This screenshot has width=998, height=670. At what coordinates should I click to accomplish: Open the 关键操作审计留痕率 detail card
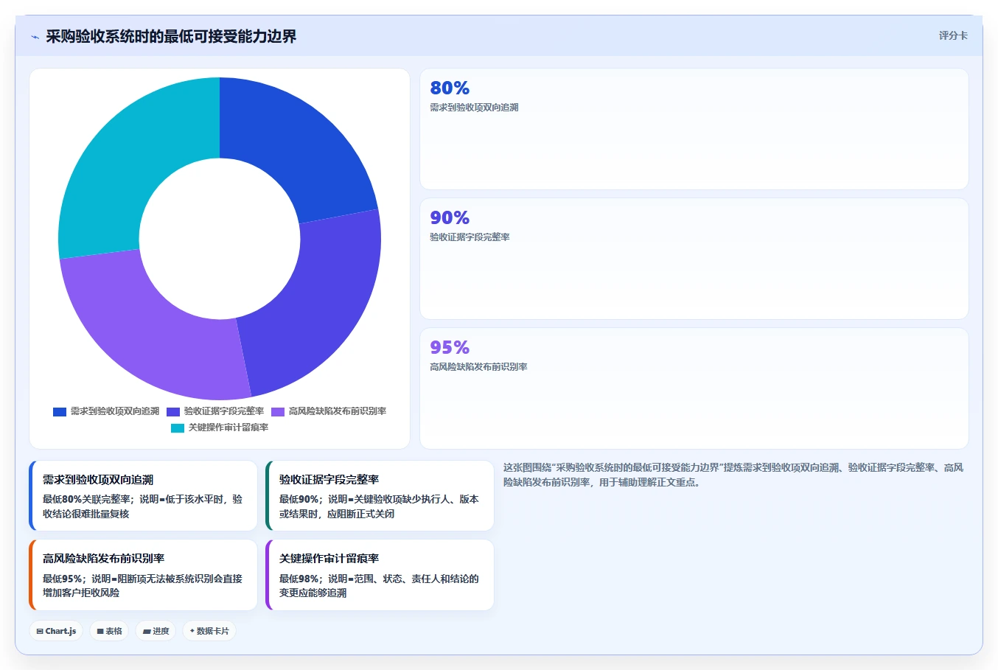click(x=380, y=575)
